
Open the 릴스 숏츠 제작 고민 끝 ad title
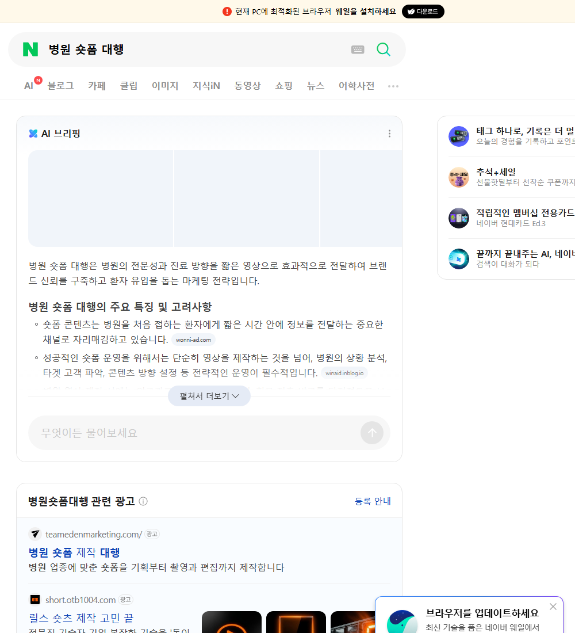[81, 618]
